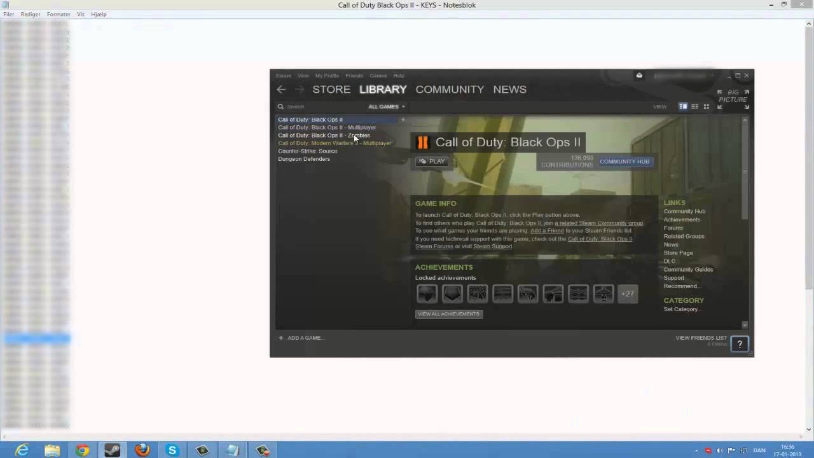Open Skype from the taskbar

point(172,450)
